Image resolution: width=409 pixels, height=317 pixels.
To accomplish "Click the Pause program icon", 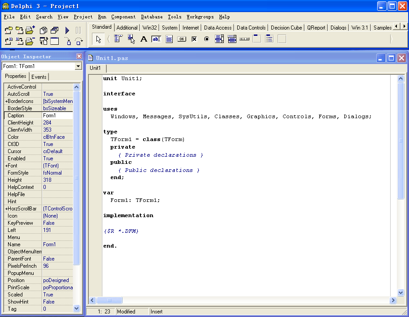I will click(78, 30).
